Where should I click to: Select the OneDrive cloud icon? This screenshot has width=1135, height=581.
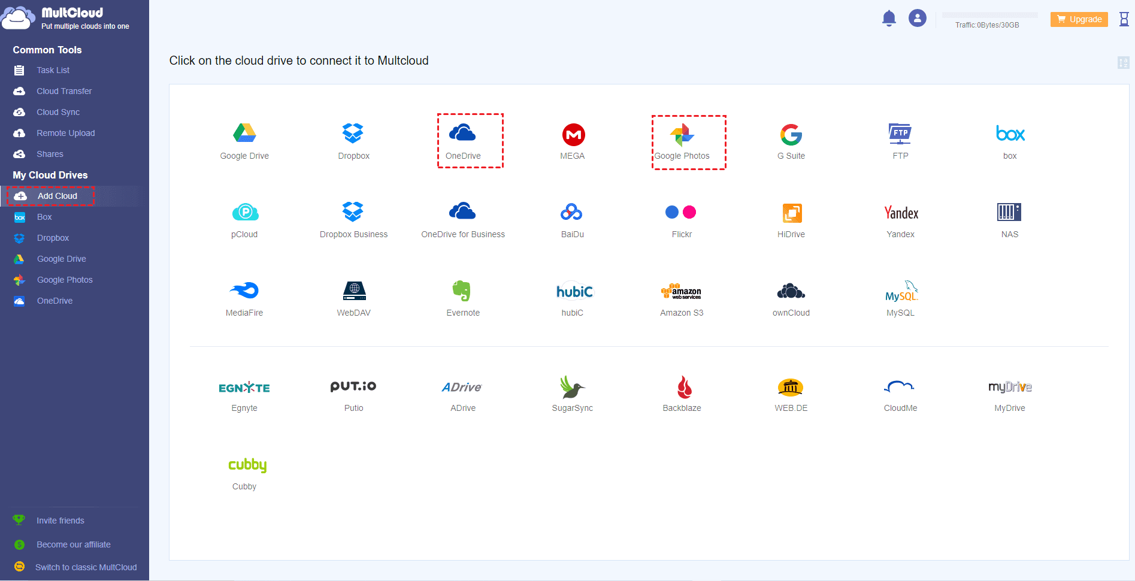[462, 132]
